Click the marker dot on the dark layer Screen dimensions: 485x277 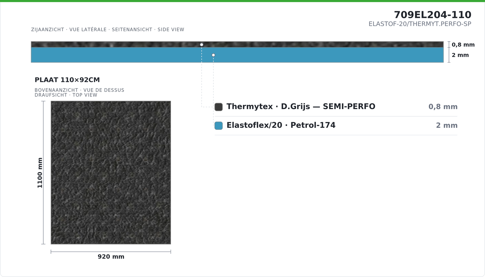(x=202, y=45)
